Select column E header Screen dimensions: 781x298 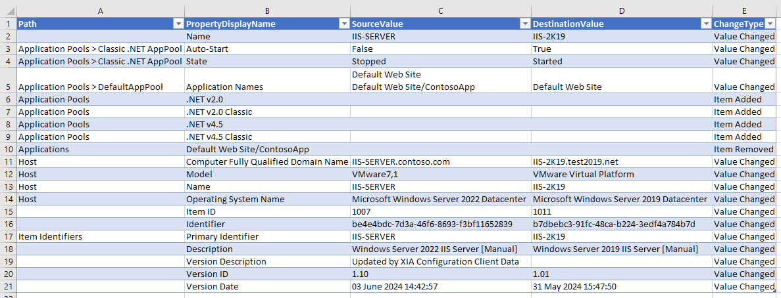[745, 11]
